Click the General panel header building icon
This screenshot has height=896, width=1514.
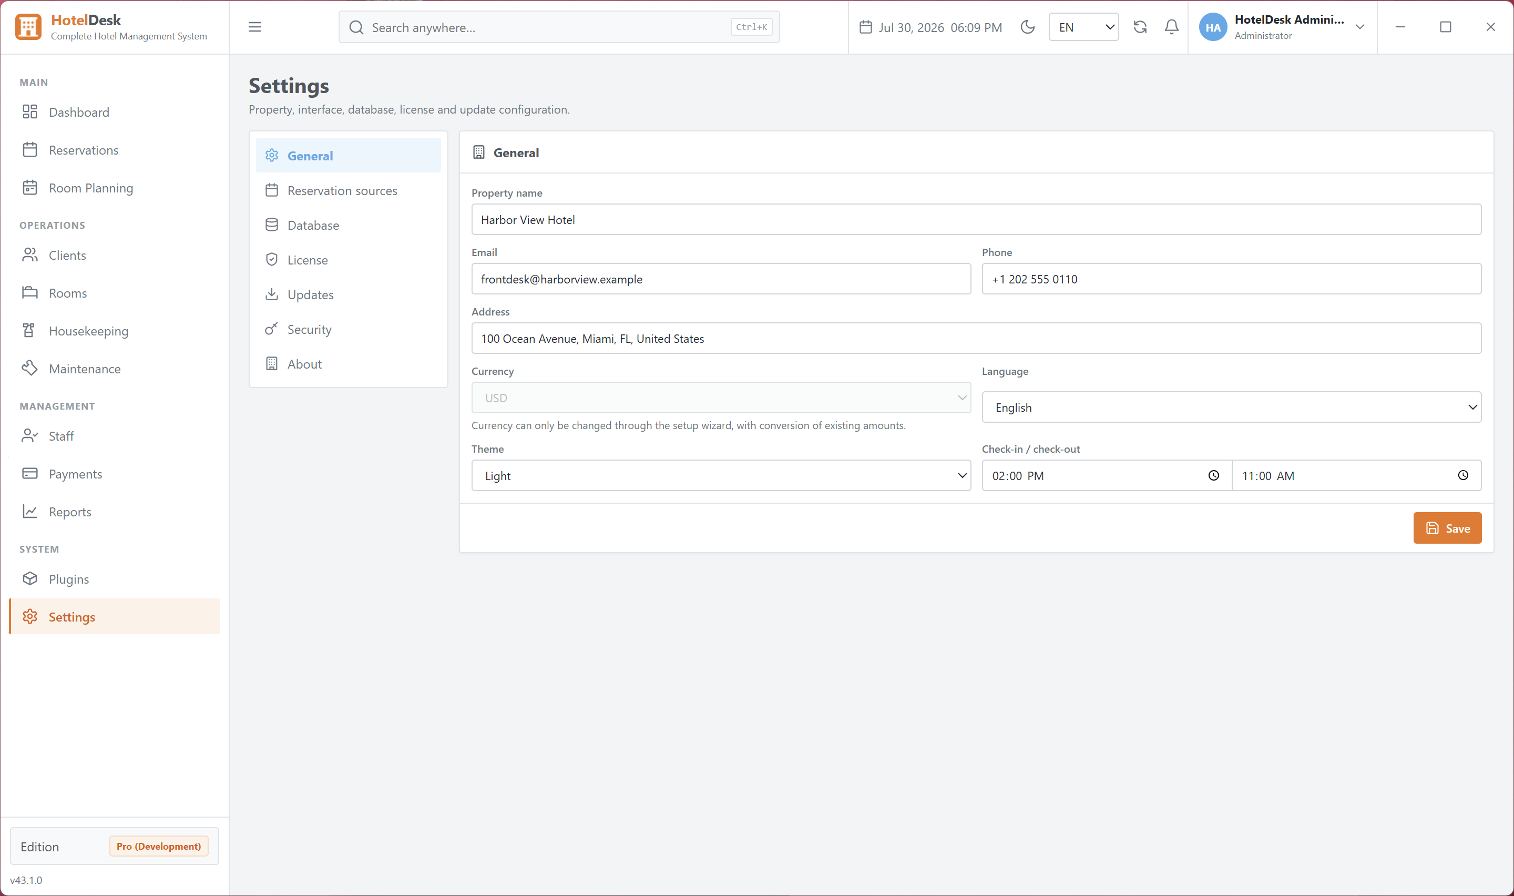[x=478, y=152]
